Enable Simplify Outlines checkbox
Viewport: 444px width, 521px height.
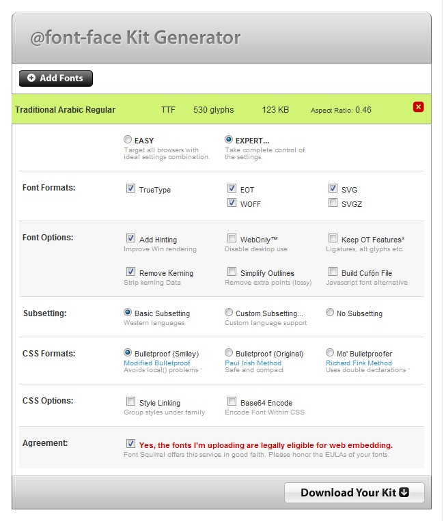[232, 272]
